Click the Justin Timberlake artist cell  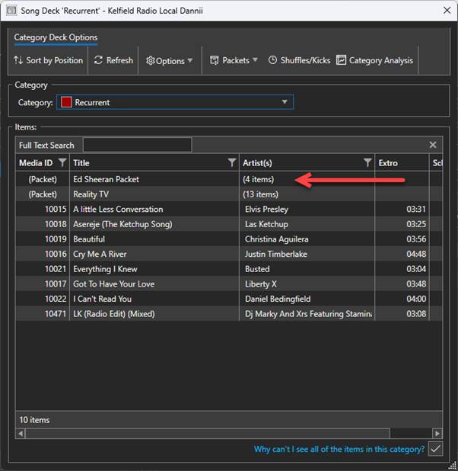[307, 254]
